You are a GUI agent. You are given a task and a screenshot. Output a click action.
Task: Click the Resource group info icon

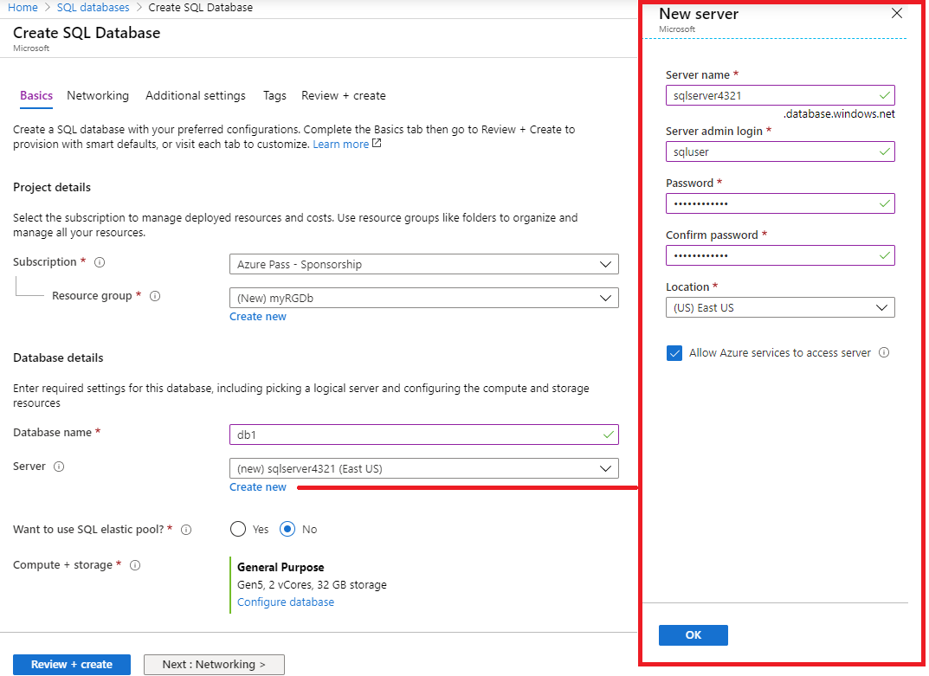(x=155, y=296)
